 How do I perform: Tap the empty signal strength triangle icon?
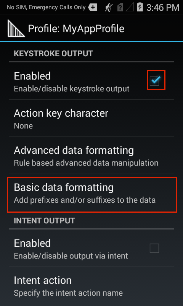coord(130,8)
